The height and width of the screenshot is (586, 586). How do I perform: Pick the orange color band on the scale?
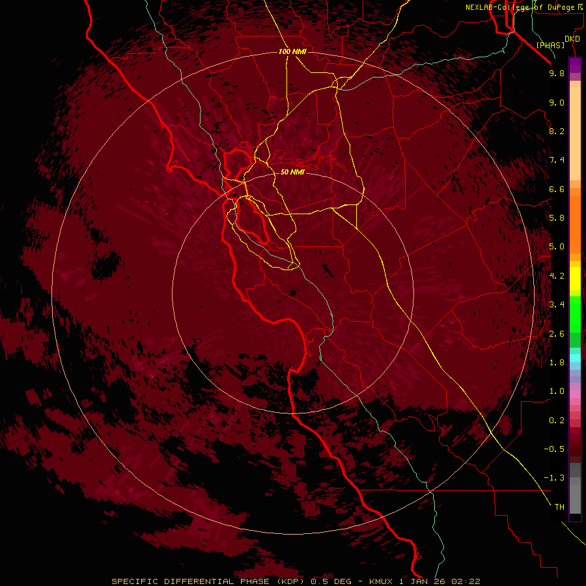pyautogui.click(x=575, y=225)
